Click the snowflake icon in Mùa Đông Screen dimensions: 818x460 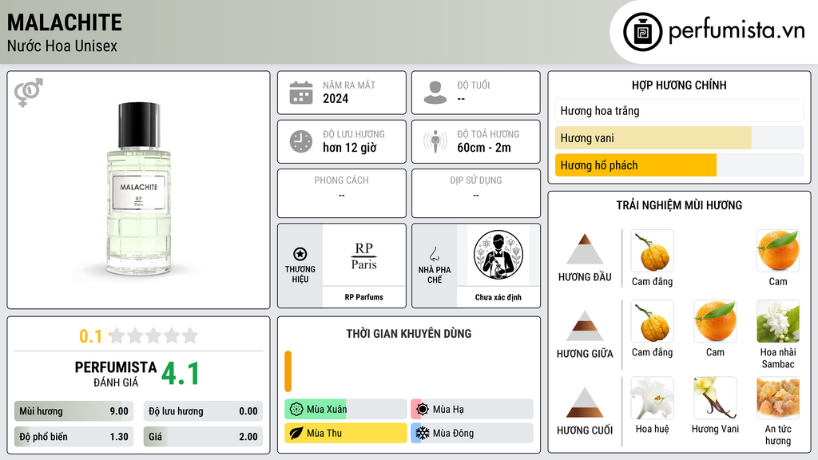423,433
